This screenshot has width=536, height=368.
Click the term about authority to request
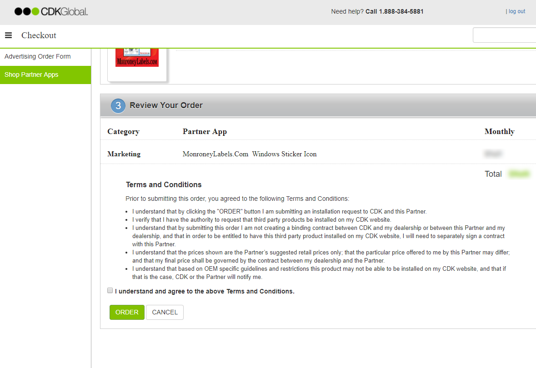261,220
